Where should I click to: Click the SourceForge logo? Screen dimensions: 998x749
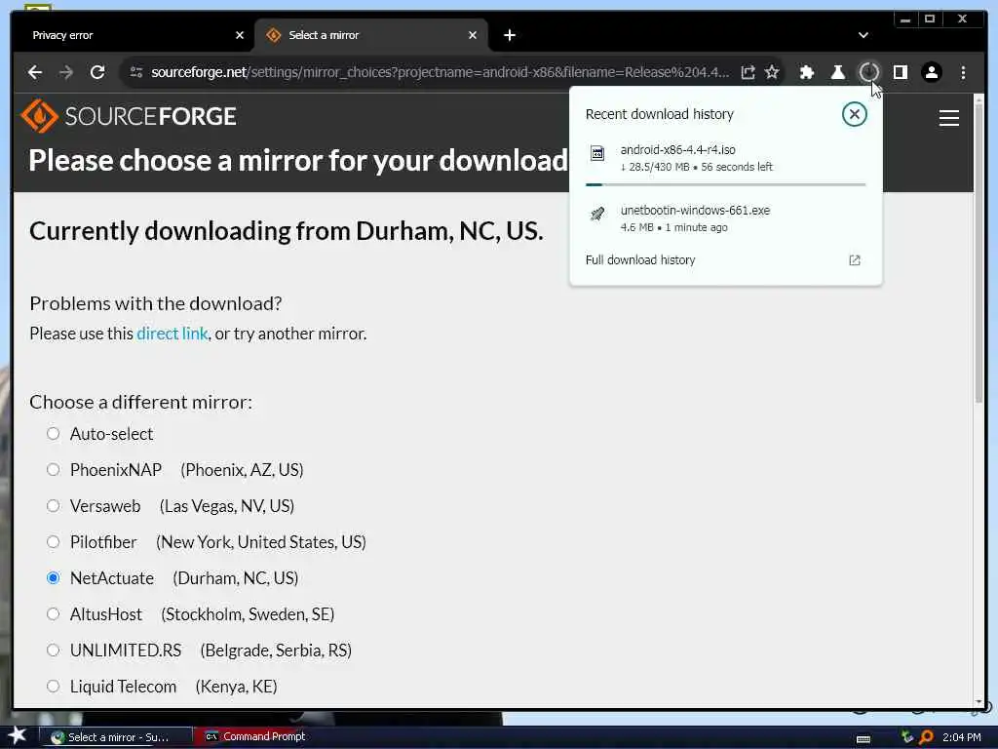[129, 116]
